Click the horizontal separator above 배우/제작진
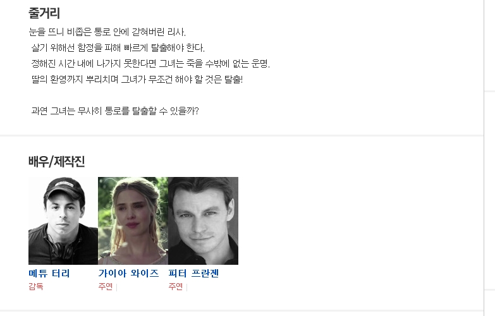 pyautogui.click(x=241, y=136)
